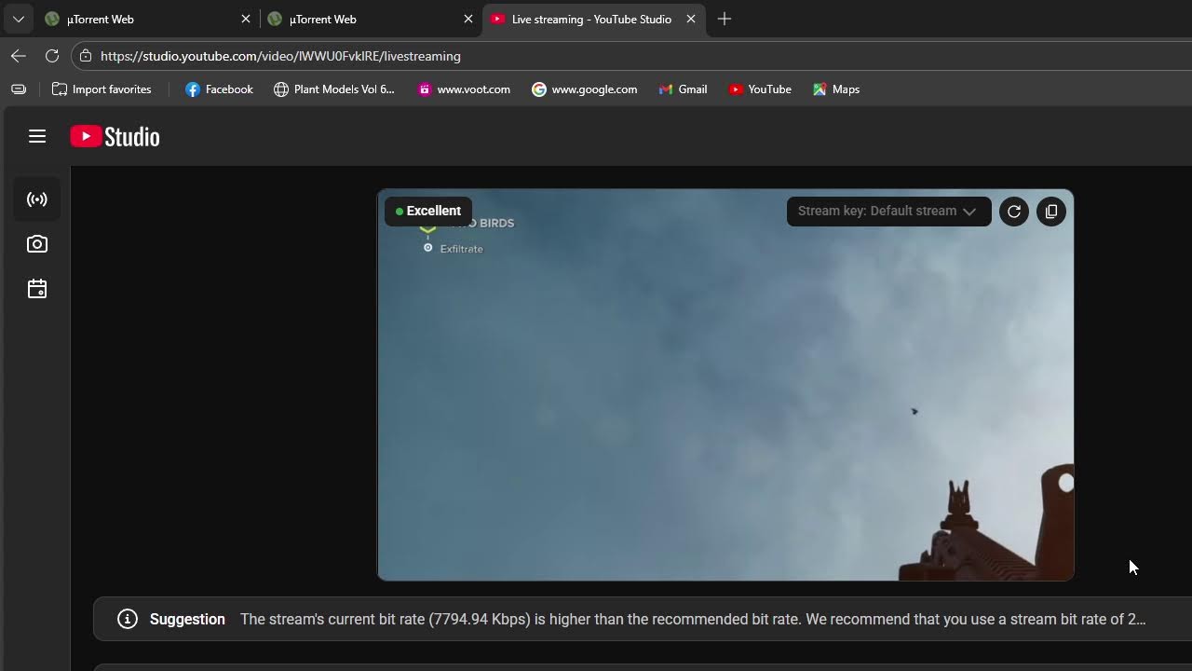Copy the stream key with the copy icon
This screenshot has height=671, width=1192.
pyautogui.click(x=1051, y=212)
